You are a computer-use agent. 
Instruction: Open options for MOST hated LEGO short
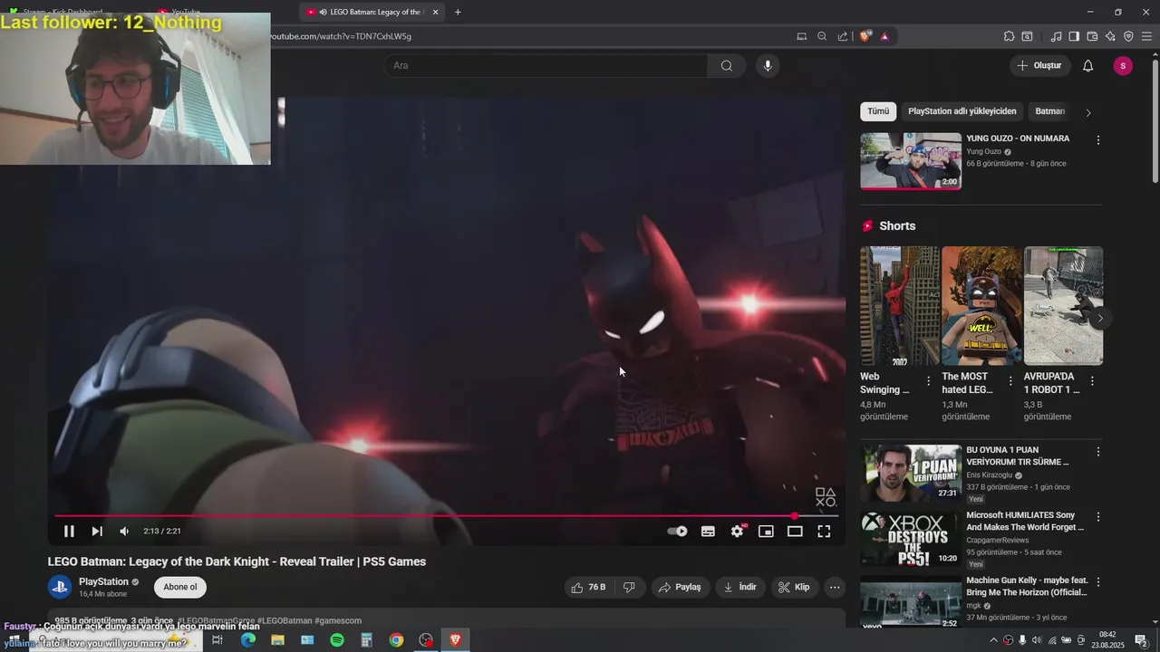pyautogui.click(x=1010, y=381)
